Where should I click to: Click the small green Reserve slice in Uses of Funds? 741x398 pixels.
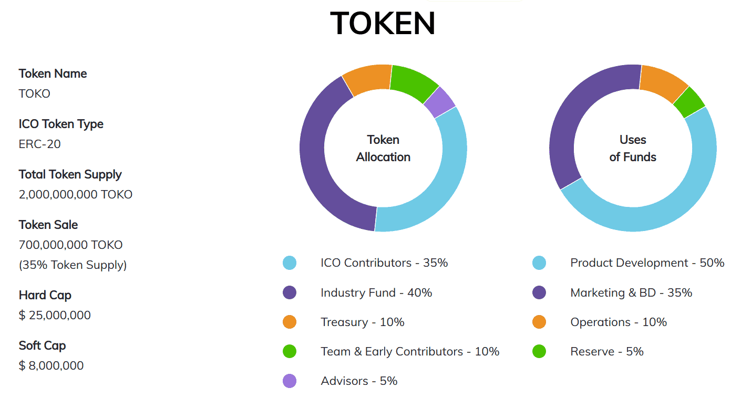pyautogui.click(x=689, y=102)
